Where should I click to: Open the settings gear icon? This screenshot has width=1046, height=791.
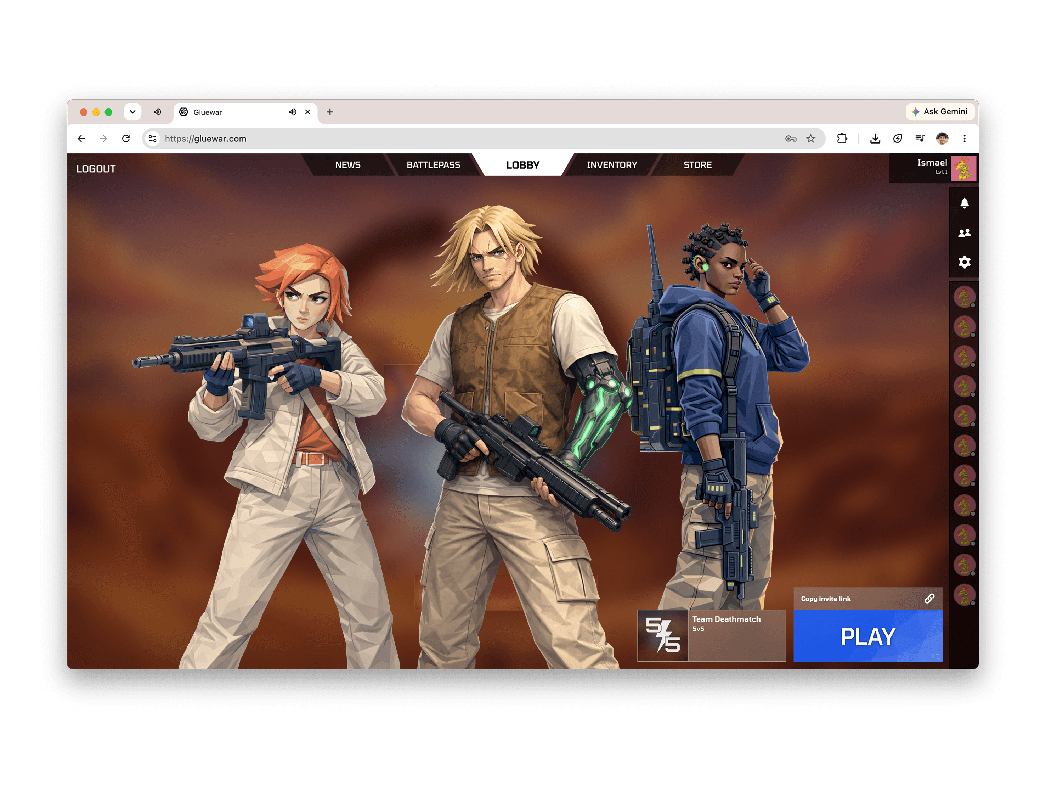(x=964, y=262)
